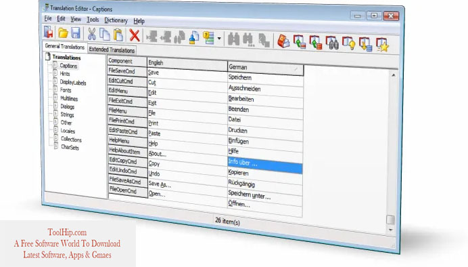Paste with the clipboard toolbar icon
This screenshot has width=468, height=267.
click(118, 35)
